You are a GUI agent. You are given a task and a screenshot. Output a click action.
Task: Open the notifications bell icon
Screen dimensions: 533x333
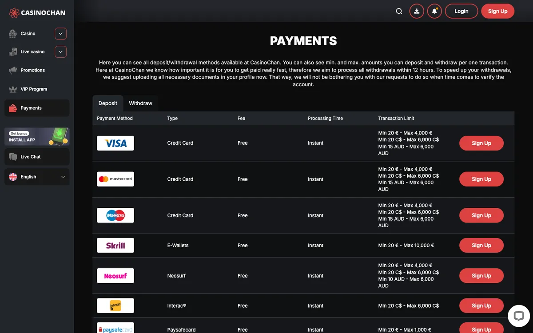(434, 11)
